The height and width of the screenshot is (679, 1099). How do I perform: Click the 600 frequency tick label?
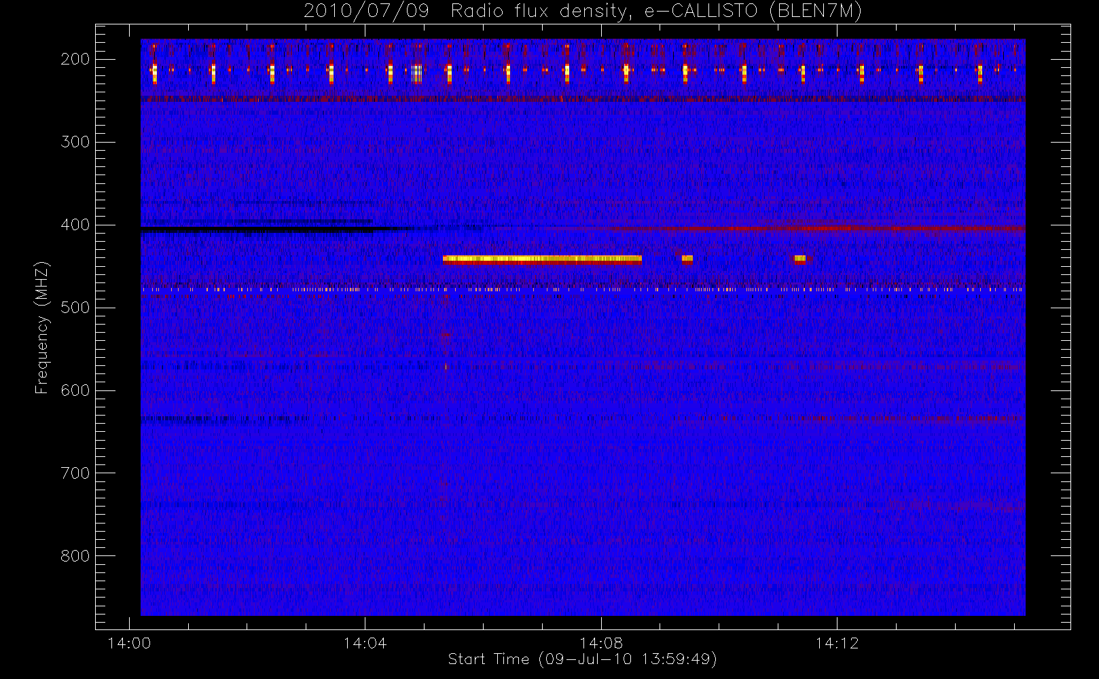(75, 390)
